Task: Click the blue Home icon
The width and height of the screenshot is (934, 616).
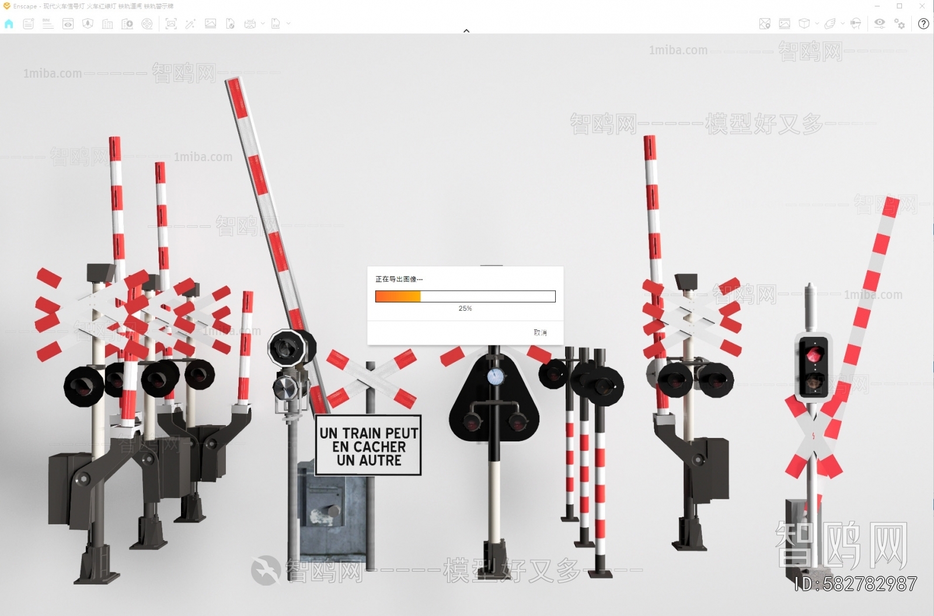Action: (9, 24)
